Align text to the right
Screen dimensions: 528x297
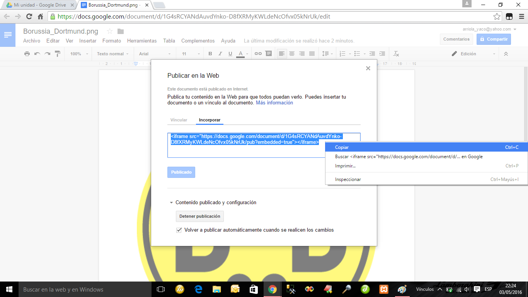(x=302, y=54)
